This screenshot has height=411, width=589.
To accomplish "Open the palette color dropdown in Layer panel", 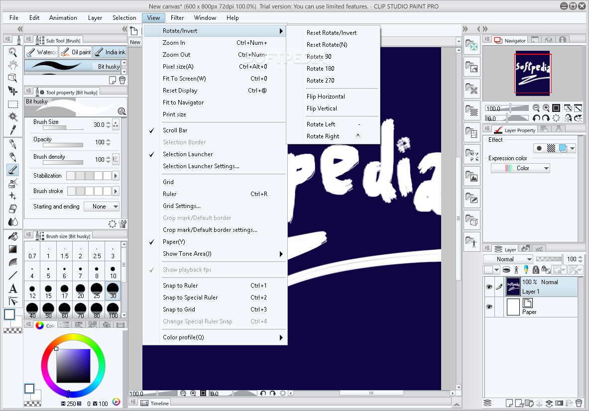I will click(496, 270).
